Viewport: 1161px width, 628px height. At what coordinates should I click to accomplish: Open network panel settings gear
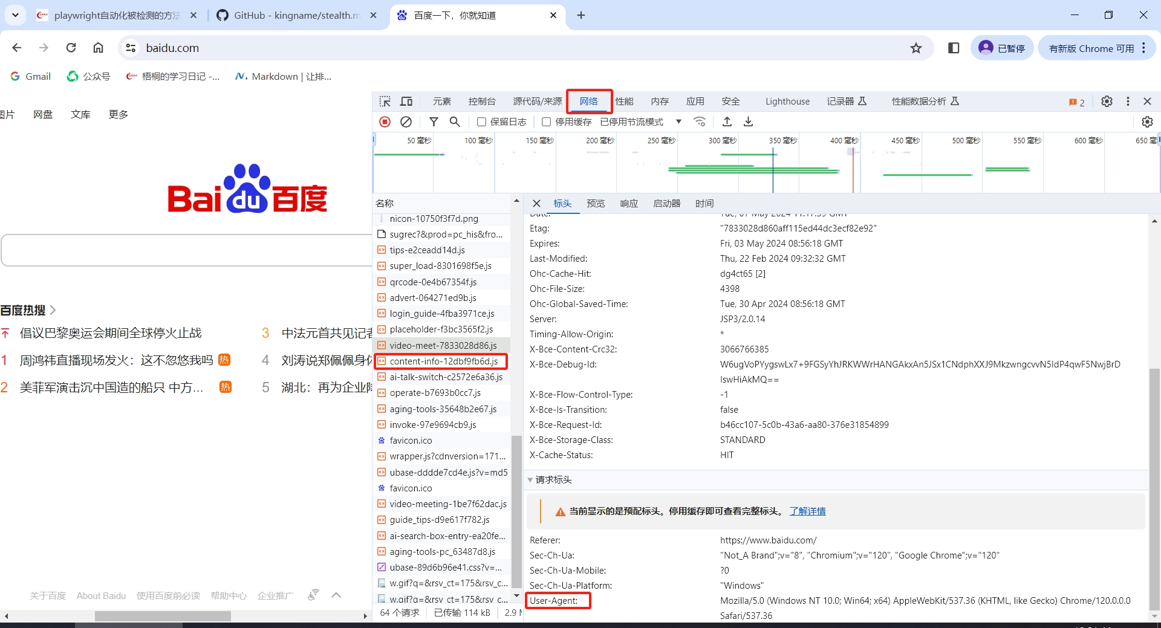click(x=1147, y=121)
